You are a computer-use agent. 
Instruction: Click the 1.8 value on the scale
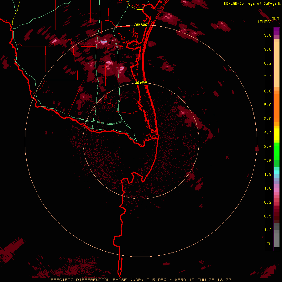[268, 175]
